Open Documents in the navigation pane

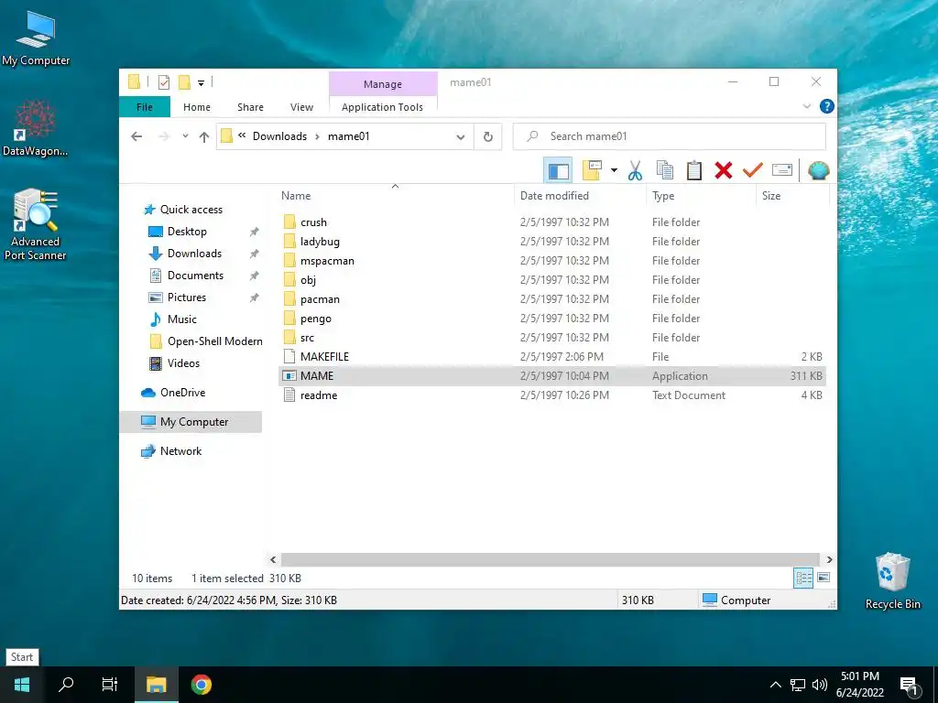[195, 276]
